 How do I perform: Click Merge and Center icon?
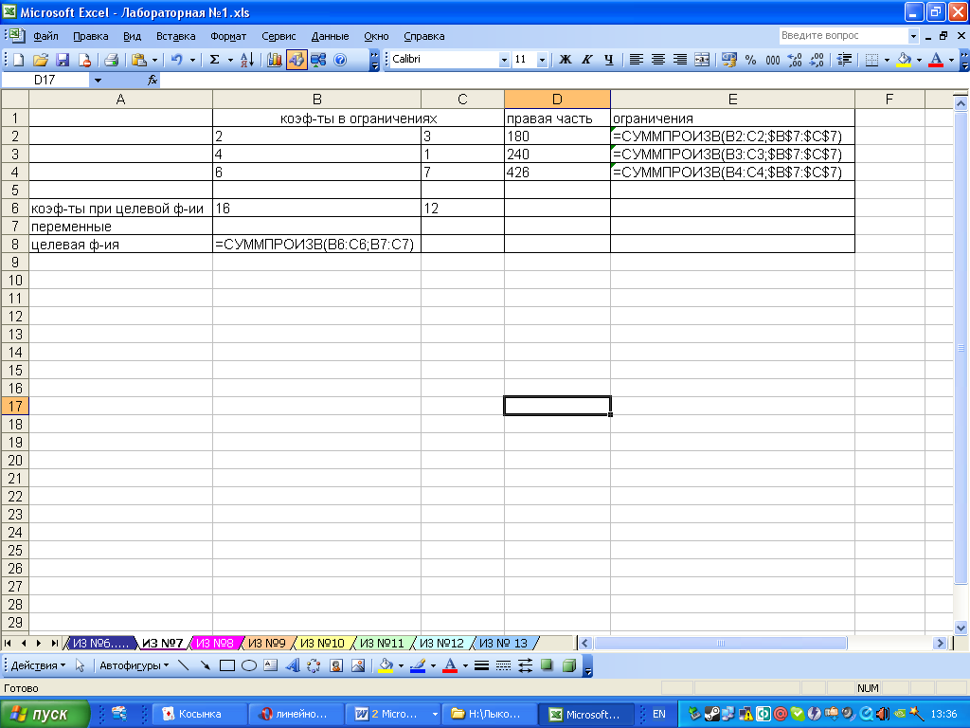(702, 60)
